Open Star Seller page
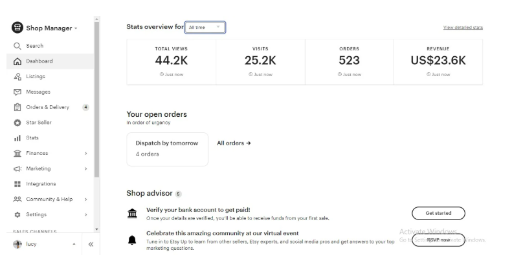523x255 pixels. click(x=50, y=123)
